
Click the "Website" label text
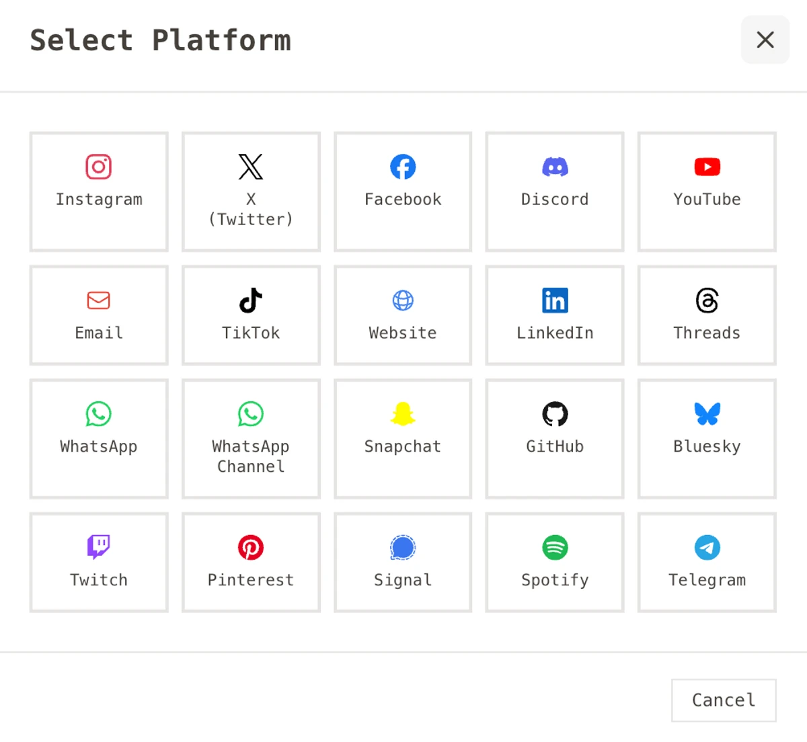pyautogui.click(x=403, y=333)
